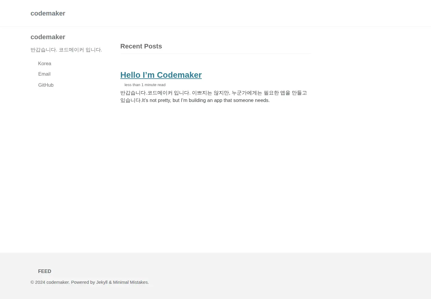
Task: Select the codemaker author name above the bio
Action: click(x=48, y=37)
